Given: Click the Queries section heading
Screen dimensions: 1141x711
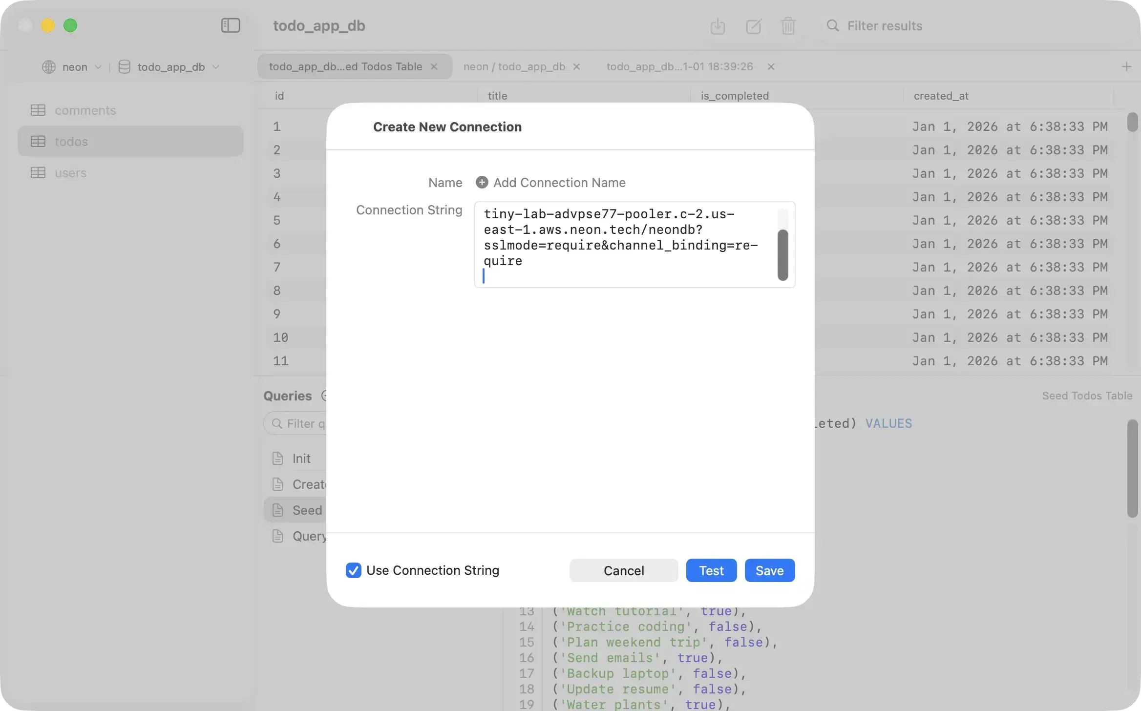Looking at the screenshot, I should 288,396.
